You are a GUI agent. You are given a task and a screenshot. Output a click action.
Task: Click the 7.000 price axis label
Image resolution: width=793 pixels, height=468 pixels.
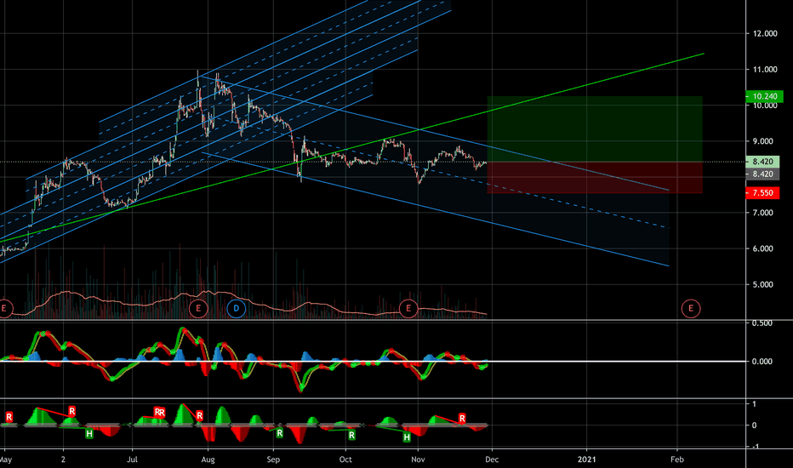click(x=762, y=213)
